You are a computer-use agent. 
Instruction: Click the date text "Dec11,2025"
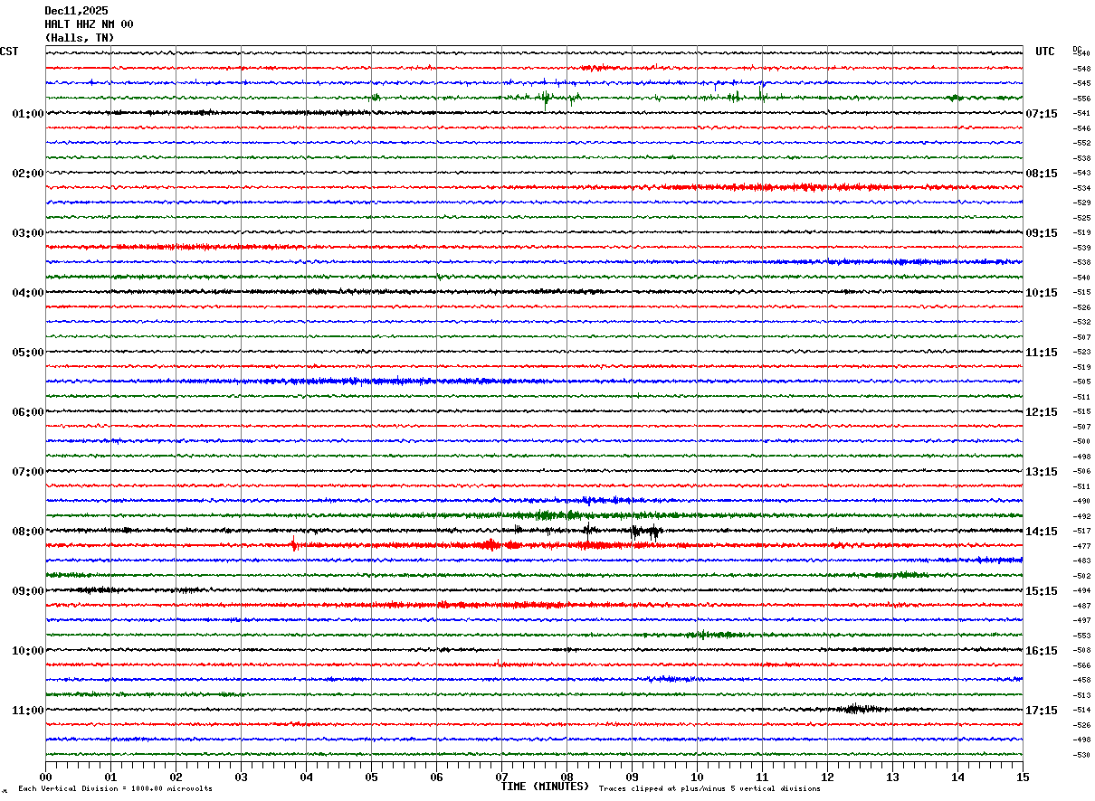(x=76, y=11)
